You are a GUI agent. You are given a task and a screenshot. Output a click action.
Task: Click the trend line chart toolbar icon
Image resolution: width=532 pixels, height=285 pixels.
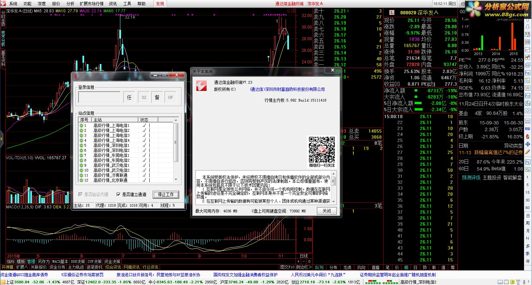(528, 49)
